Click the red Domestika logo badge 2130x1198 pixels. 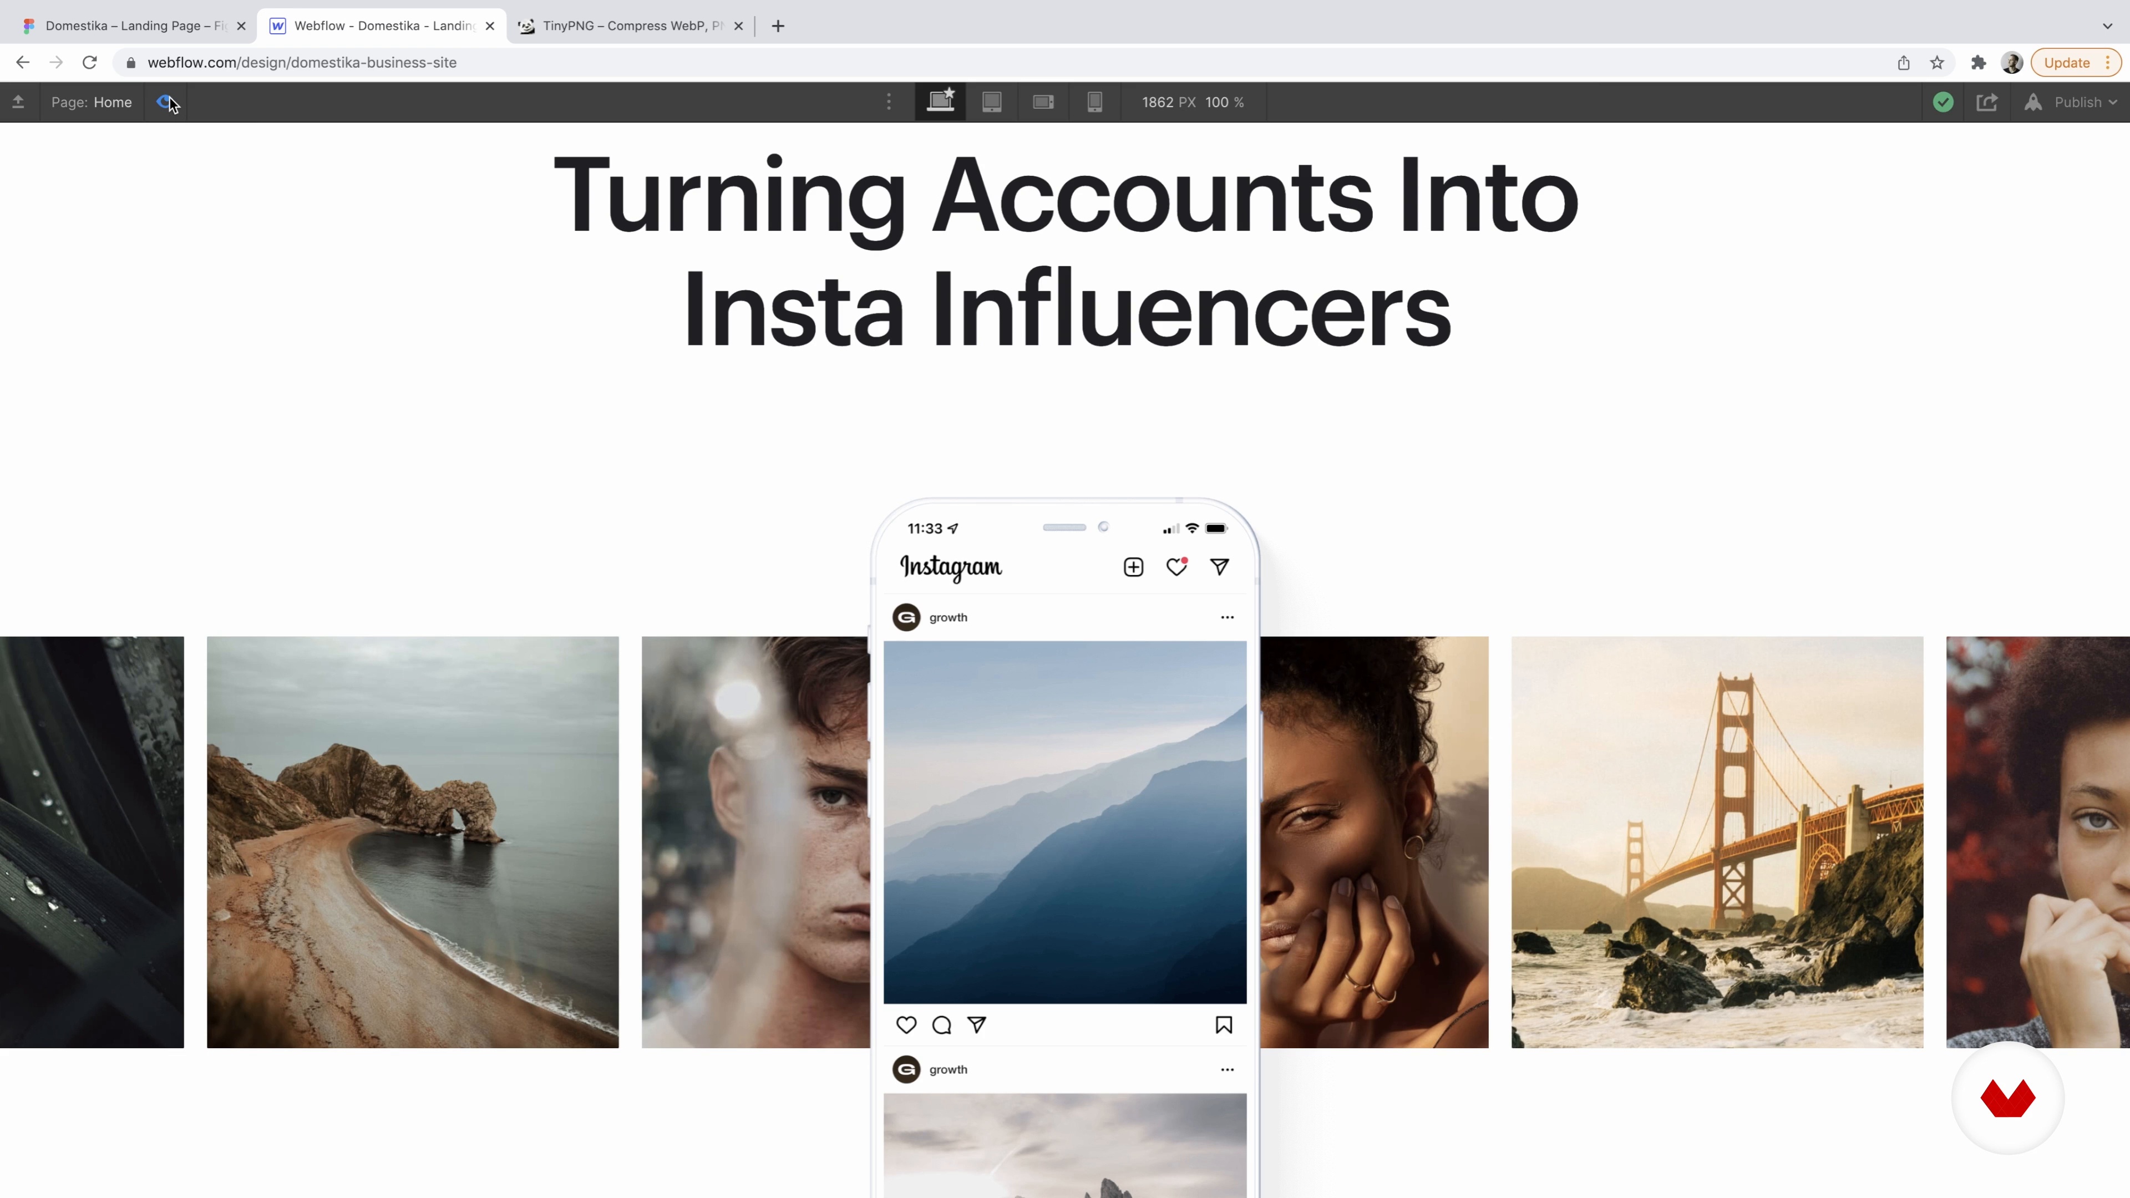point(2007,1098)
